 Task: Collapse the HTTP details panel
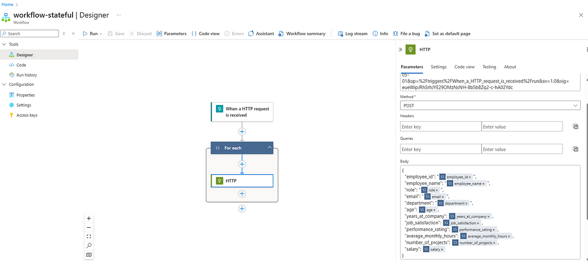coord(400,50)
